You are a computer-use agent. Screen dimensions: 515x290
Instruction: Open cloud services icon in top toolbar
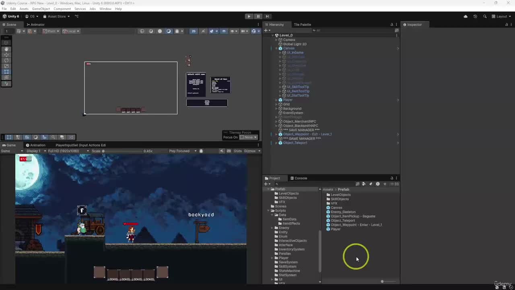point(466,17)
